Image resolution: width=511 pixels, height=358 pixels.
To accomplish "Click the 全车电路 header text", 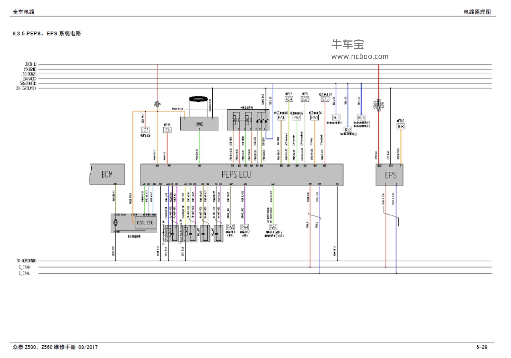I will click(24, 12).
